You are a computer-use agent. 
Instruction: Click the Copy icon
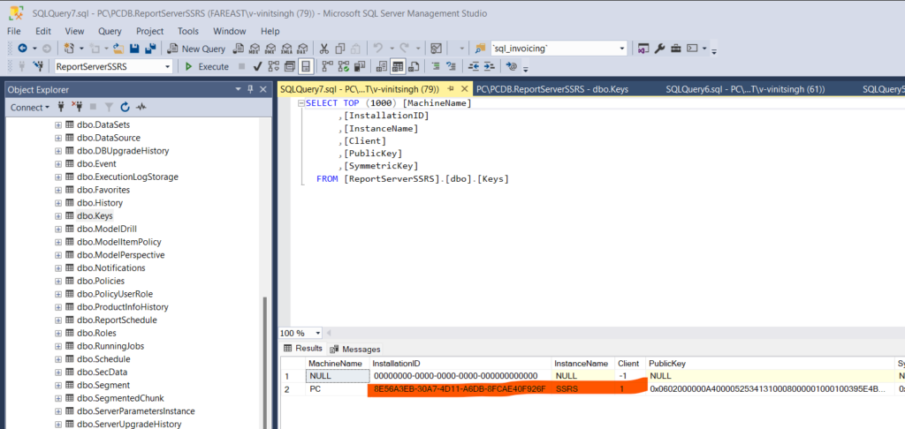340,49
